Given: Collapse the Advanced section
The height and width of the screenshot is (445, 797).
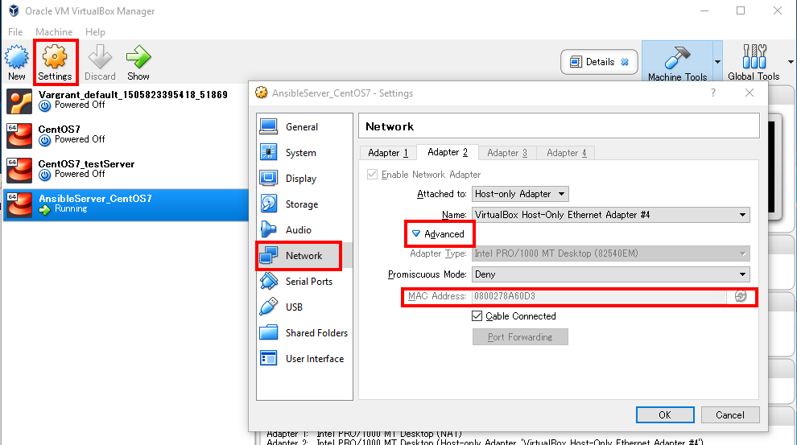Looking at the screenshot, I should [438, 233].
